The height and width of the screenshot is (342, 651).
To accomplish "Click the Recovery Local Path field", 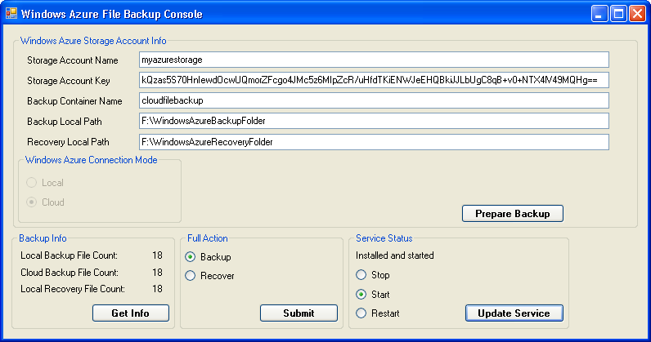I will (374, 142).
